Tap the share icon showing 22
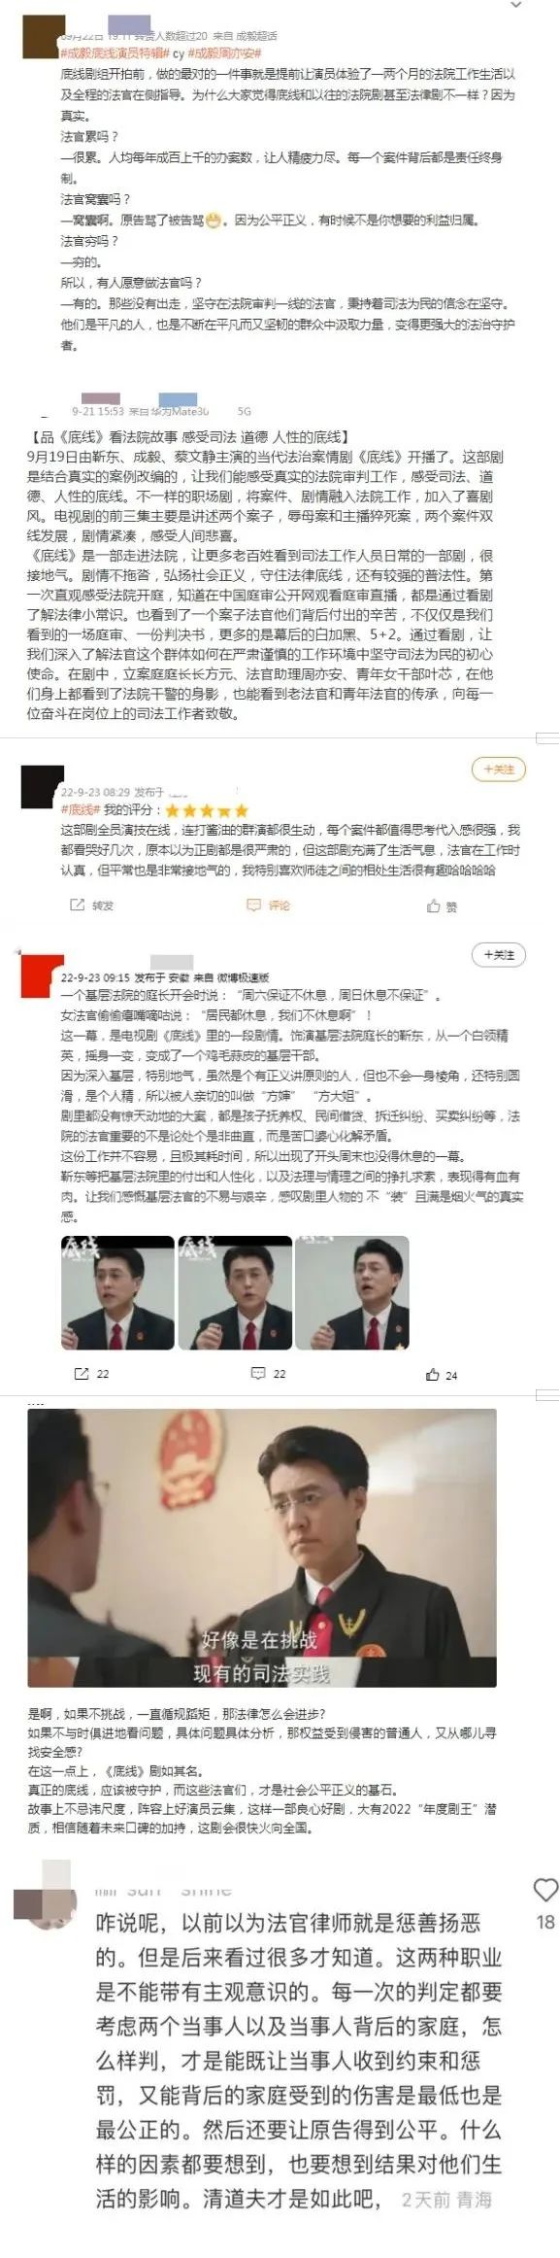Screen dimensions: 560x2258 point(92,1374)
